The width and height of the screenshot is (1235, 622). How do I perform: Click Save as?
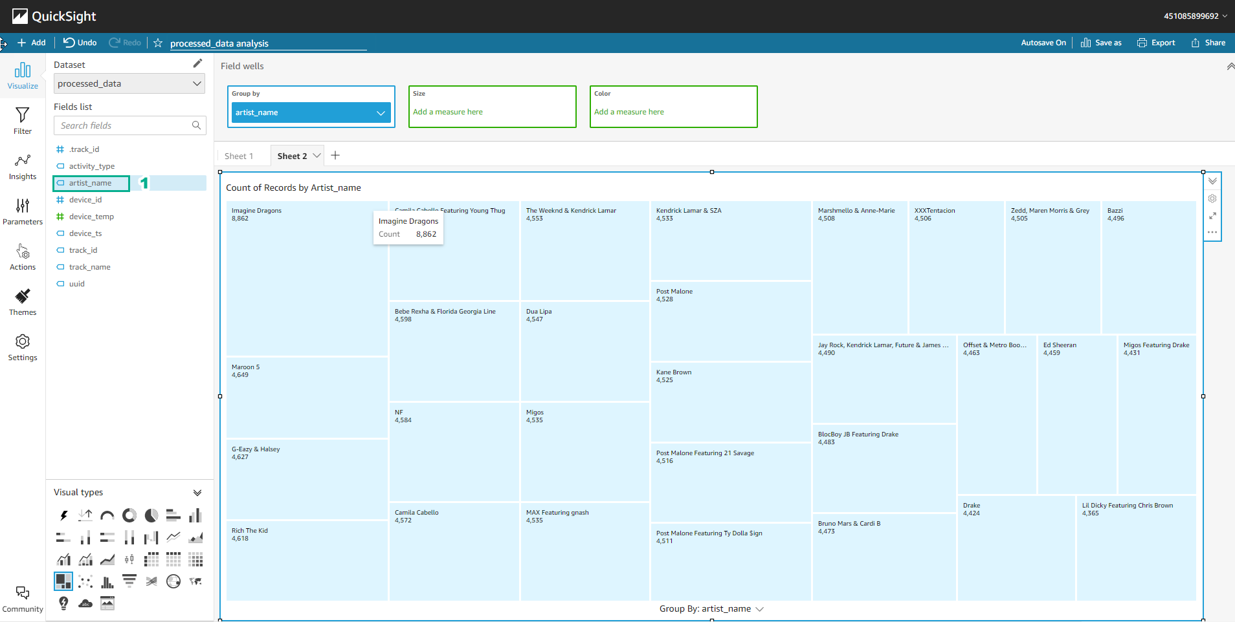point(1101,43)
